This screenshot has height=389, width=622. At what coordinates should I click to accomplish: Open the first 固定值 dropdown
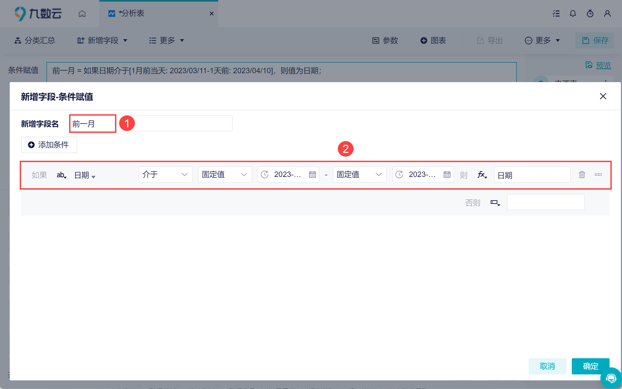pos(225,175)
